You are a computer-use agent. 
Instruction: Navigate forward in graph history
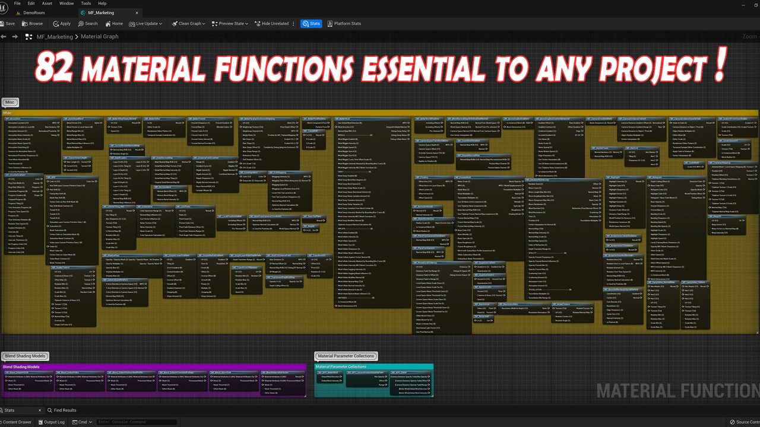(14, 37)
